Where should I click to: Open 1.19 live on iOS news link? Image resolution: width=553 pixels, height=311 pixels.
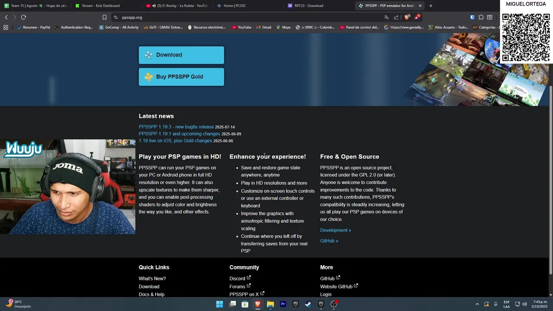click(x=175, y=141)
